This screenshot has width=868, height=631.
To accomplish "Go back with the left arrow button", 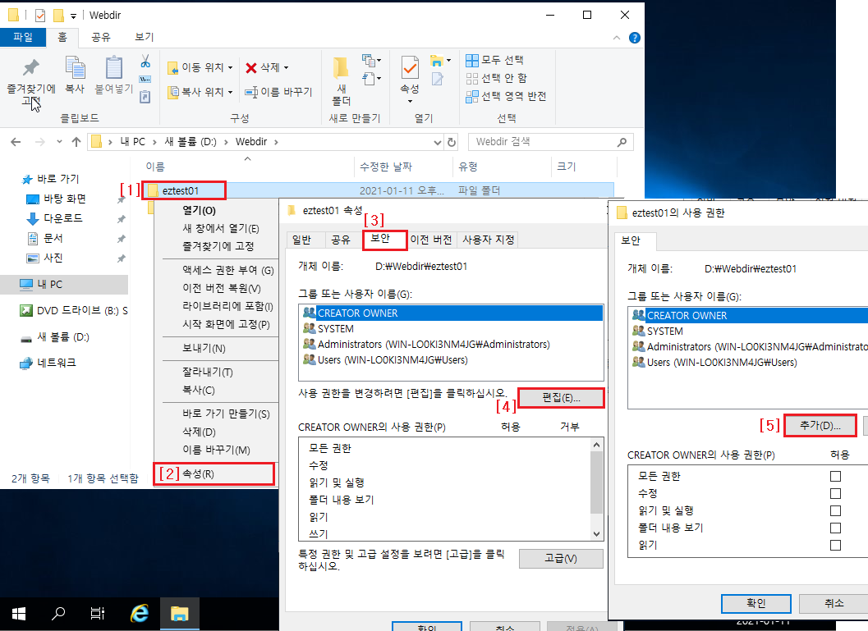I will [x=16, y=142].
